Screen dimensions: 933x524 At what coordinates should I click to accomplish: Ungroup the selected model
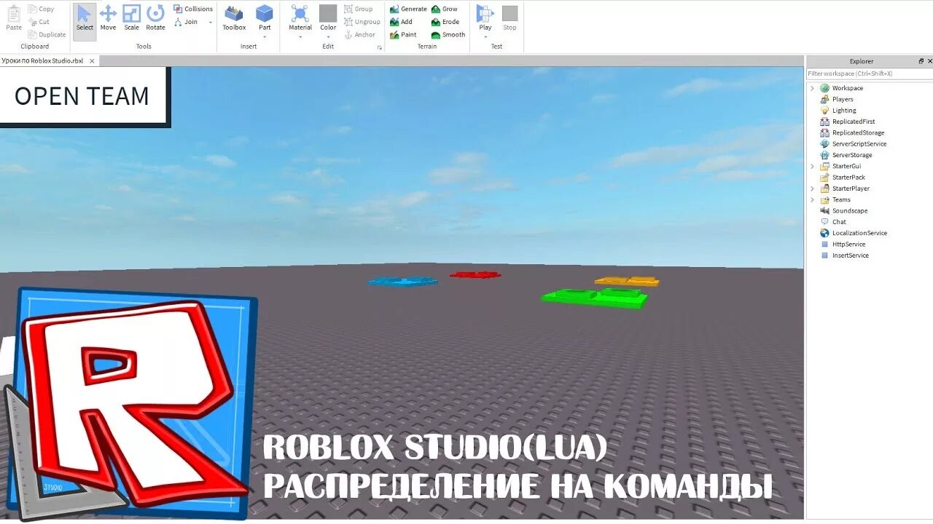pyautogui.click(x=362, y=22)
